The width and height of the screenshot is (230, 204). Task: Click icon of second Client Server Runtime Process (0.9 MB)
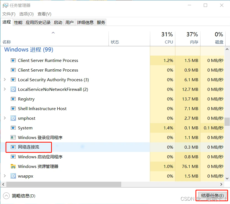point(13,70)
